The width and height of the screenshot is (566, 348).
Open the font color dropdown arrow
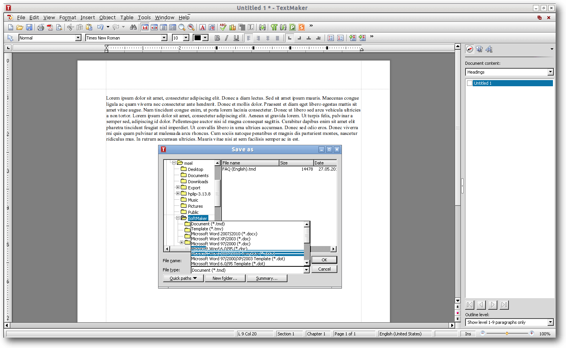pos(205,38)
